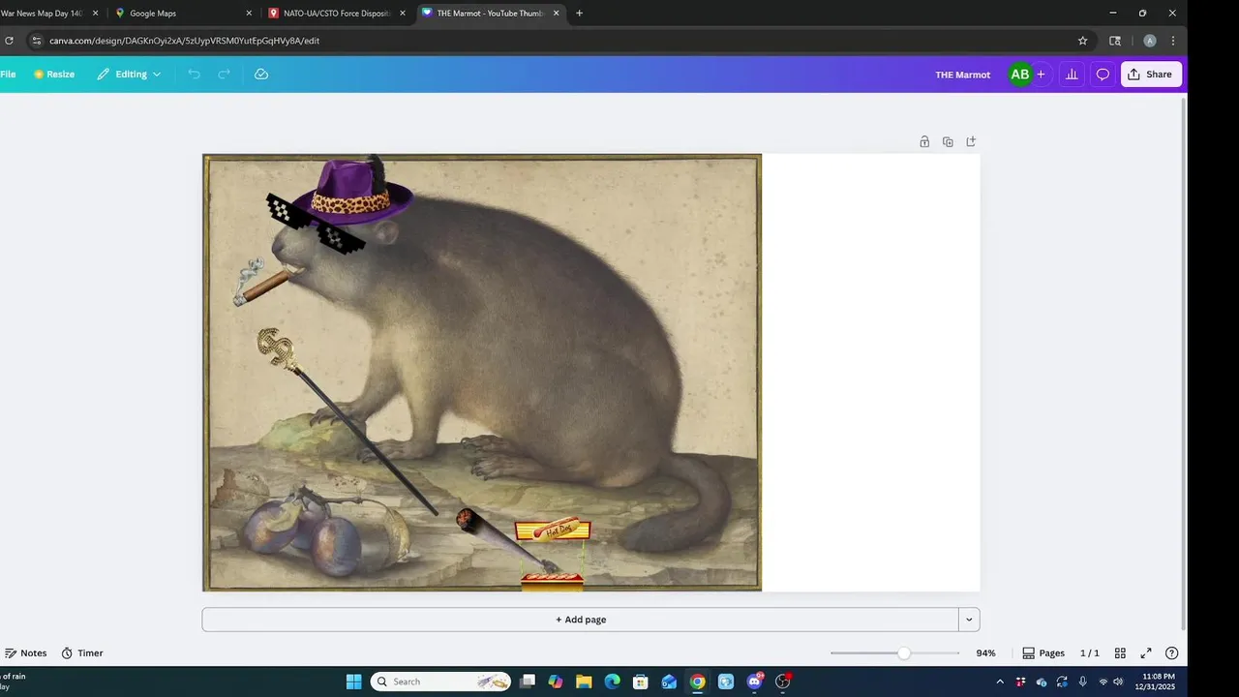This screenshot has width=1239, height=697.
Task: Click the vertical page scrollbar
Action: point(1184,363)
